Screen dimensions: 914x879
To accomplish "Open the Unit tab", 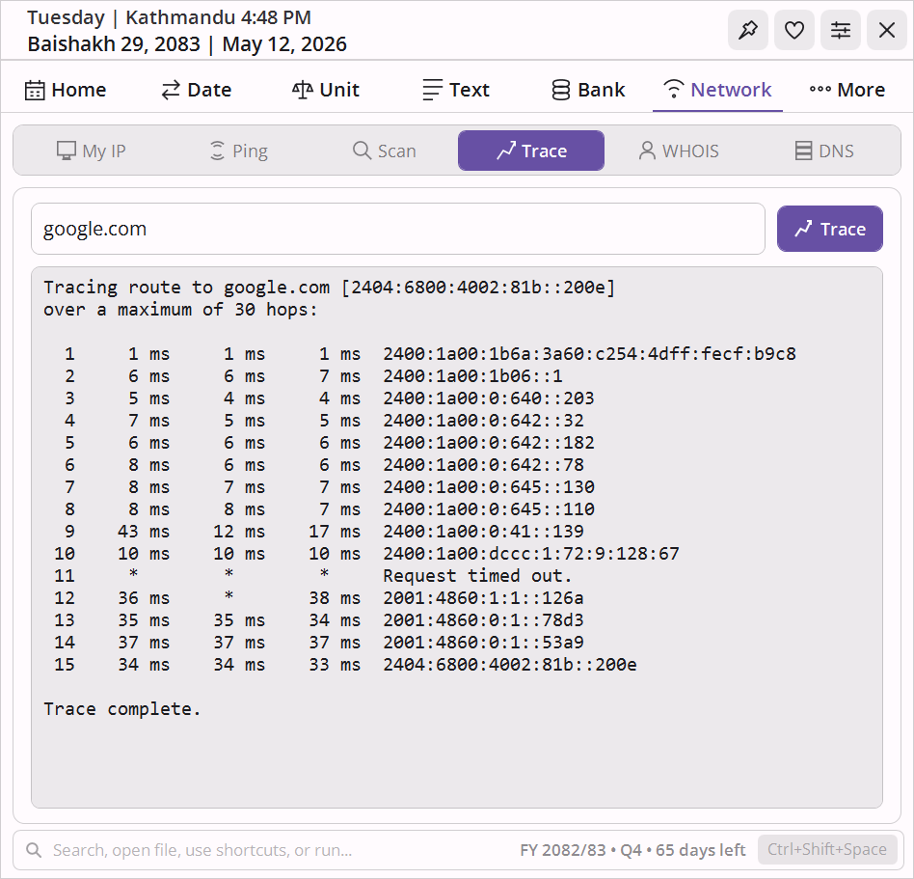I will point(326,90).
